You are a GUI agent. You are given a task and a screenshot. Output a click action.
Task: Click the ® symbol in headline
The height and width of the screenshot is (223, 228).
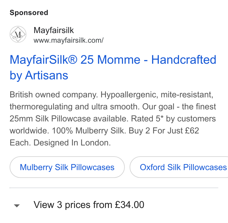[72, 59]
